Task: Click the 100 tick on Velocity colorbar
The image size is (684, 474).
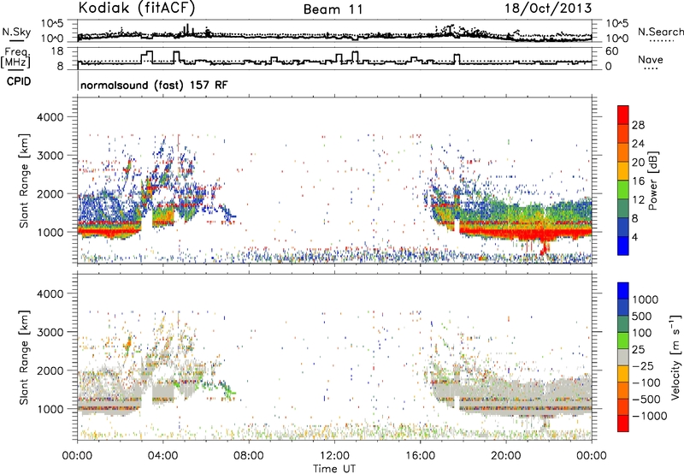Action: [x=642, y=333]
